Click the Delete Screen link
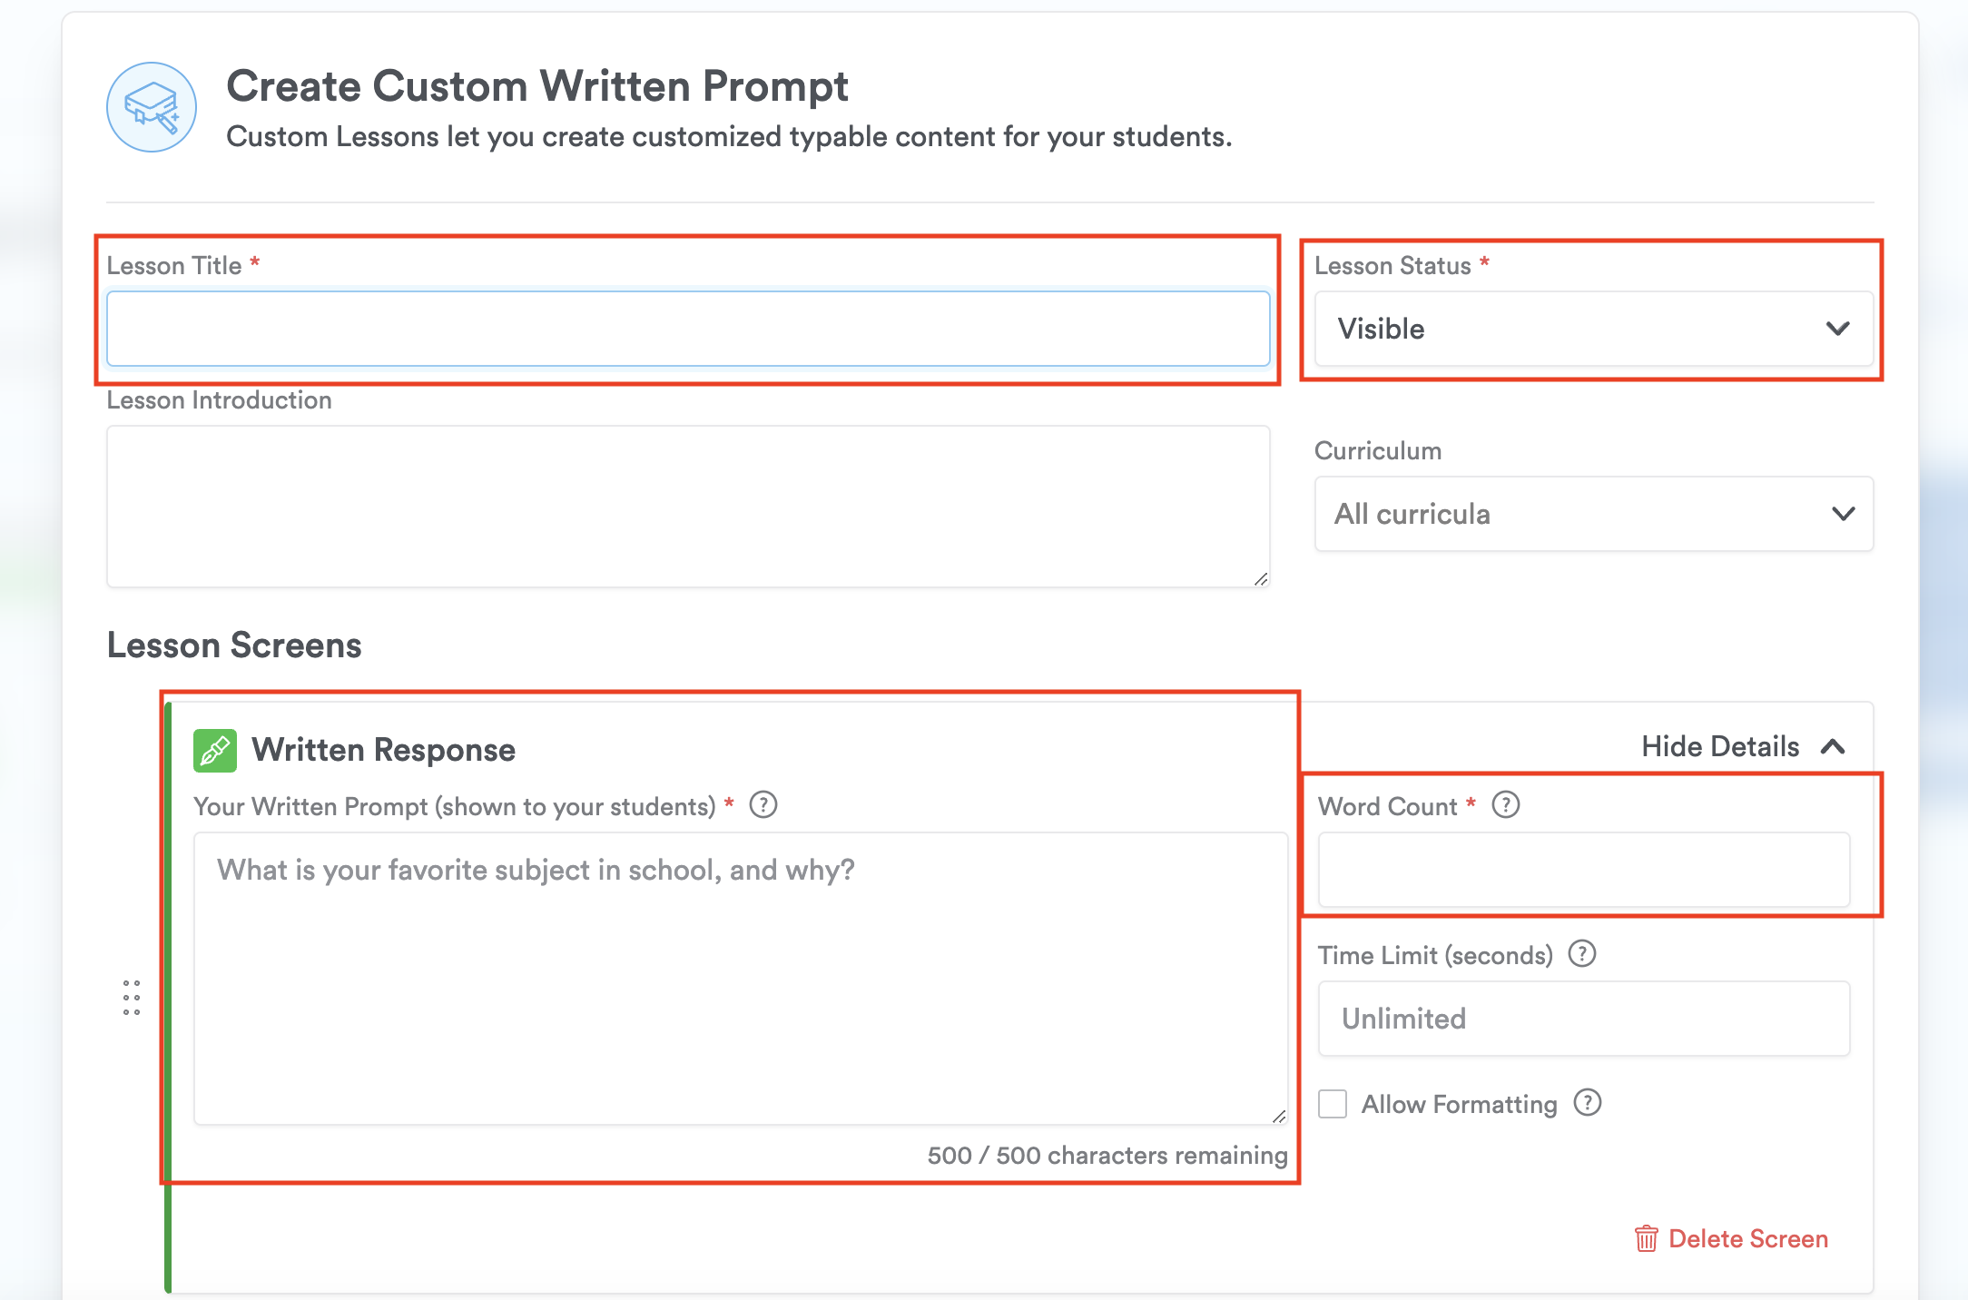Viewport: 1968px width, 1300px height. click(1747, 1238)
